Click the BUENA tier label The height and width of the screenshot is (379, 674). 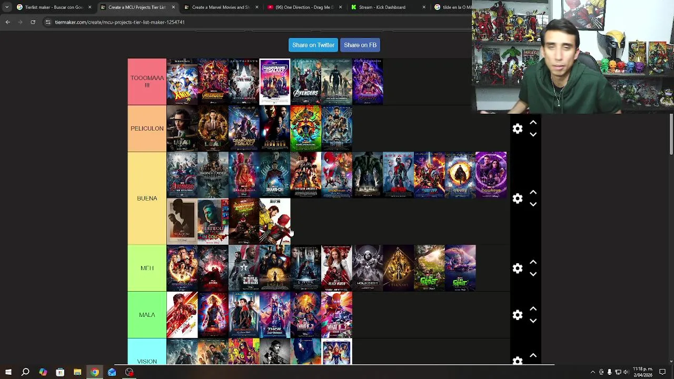(147, 198)
